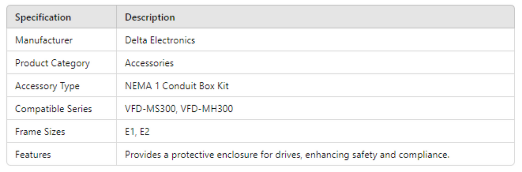Image resolution: width=522 pixels, height=172 pixels.
Task: Click the Delta Electronics cell value
Action: point(160,40)
